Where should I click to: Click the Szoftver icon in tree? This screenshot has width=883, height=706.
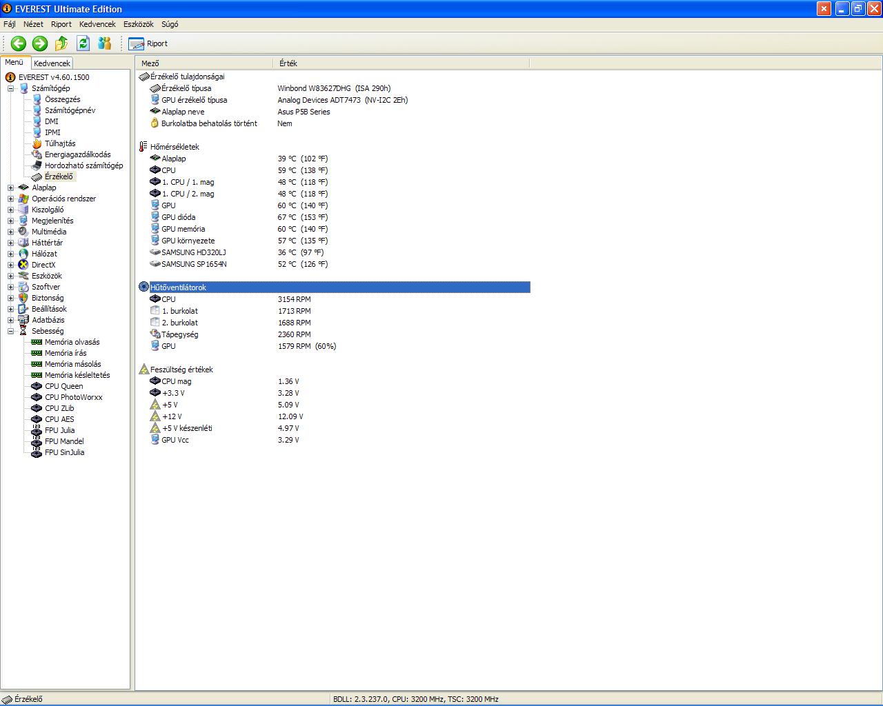[x=23, y=287]
